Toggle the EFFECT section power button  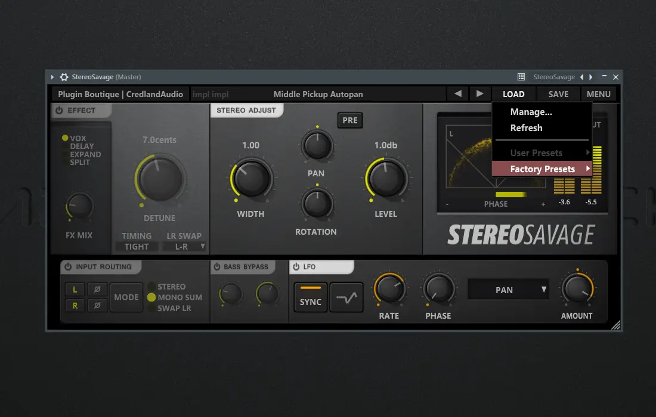pyautogui.click(x=59, y=110)
